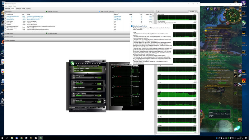Check the WmiPrvSE.exe process checkbox

[6, 23]
